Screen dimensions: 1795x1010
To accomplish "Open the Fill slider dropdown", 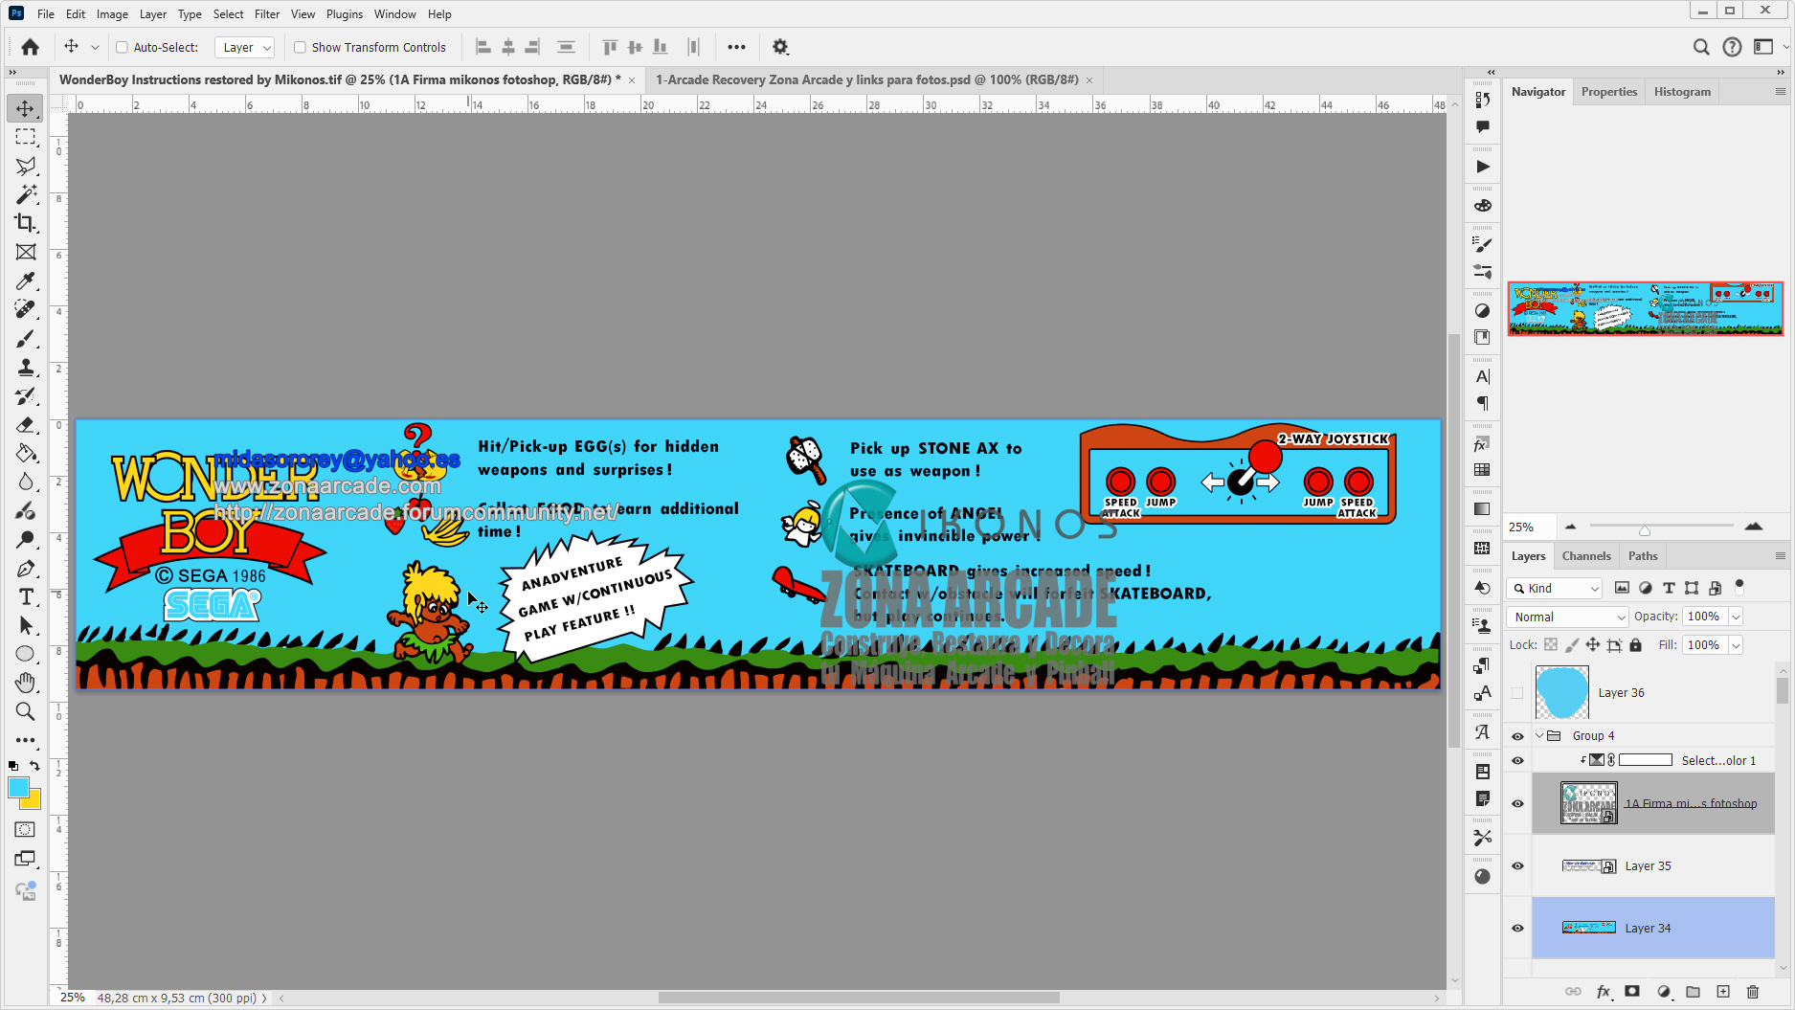I will tap(1736, 645).
